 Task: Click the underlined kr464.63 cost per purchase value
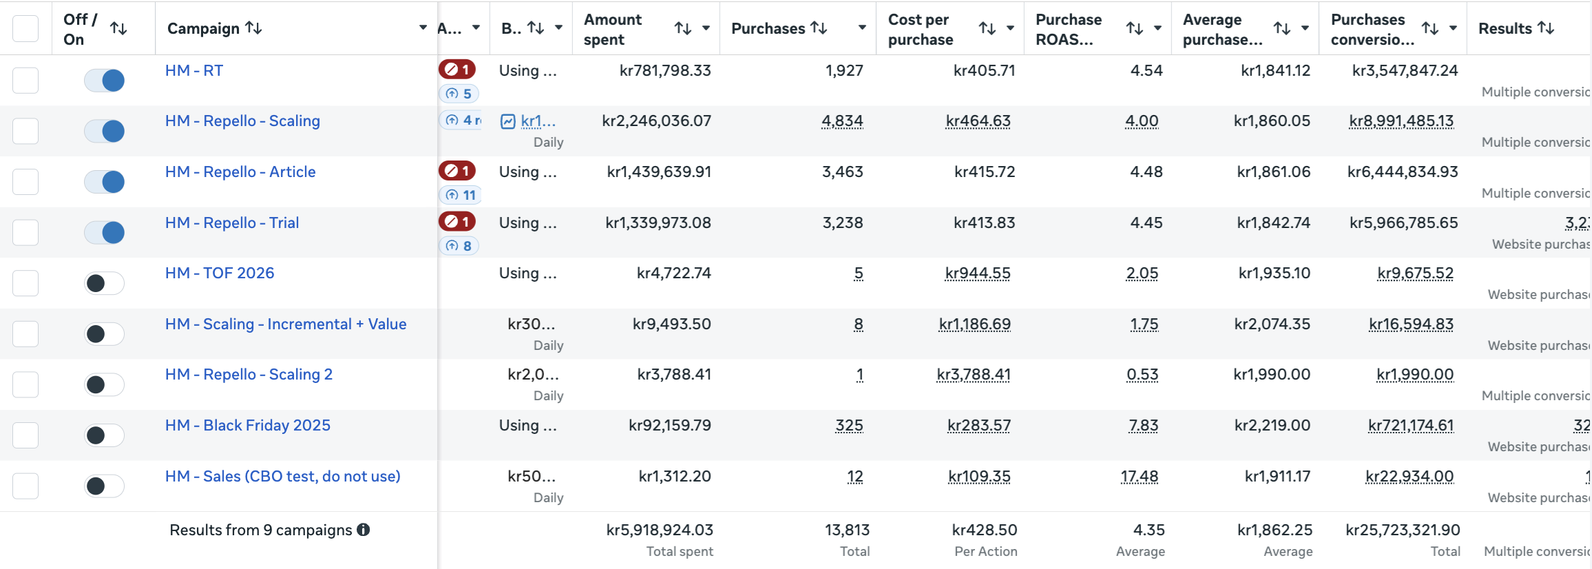coord(978,121)
